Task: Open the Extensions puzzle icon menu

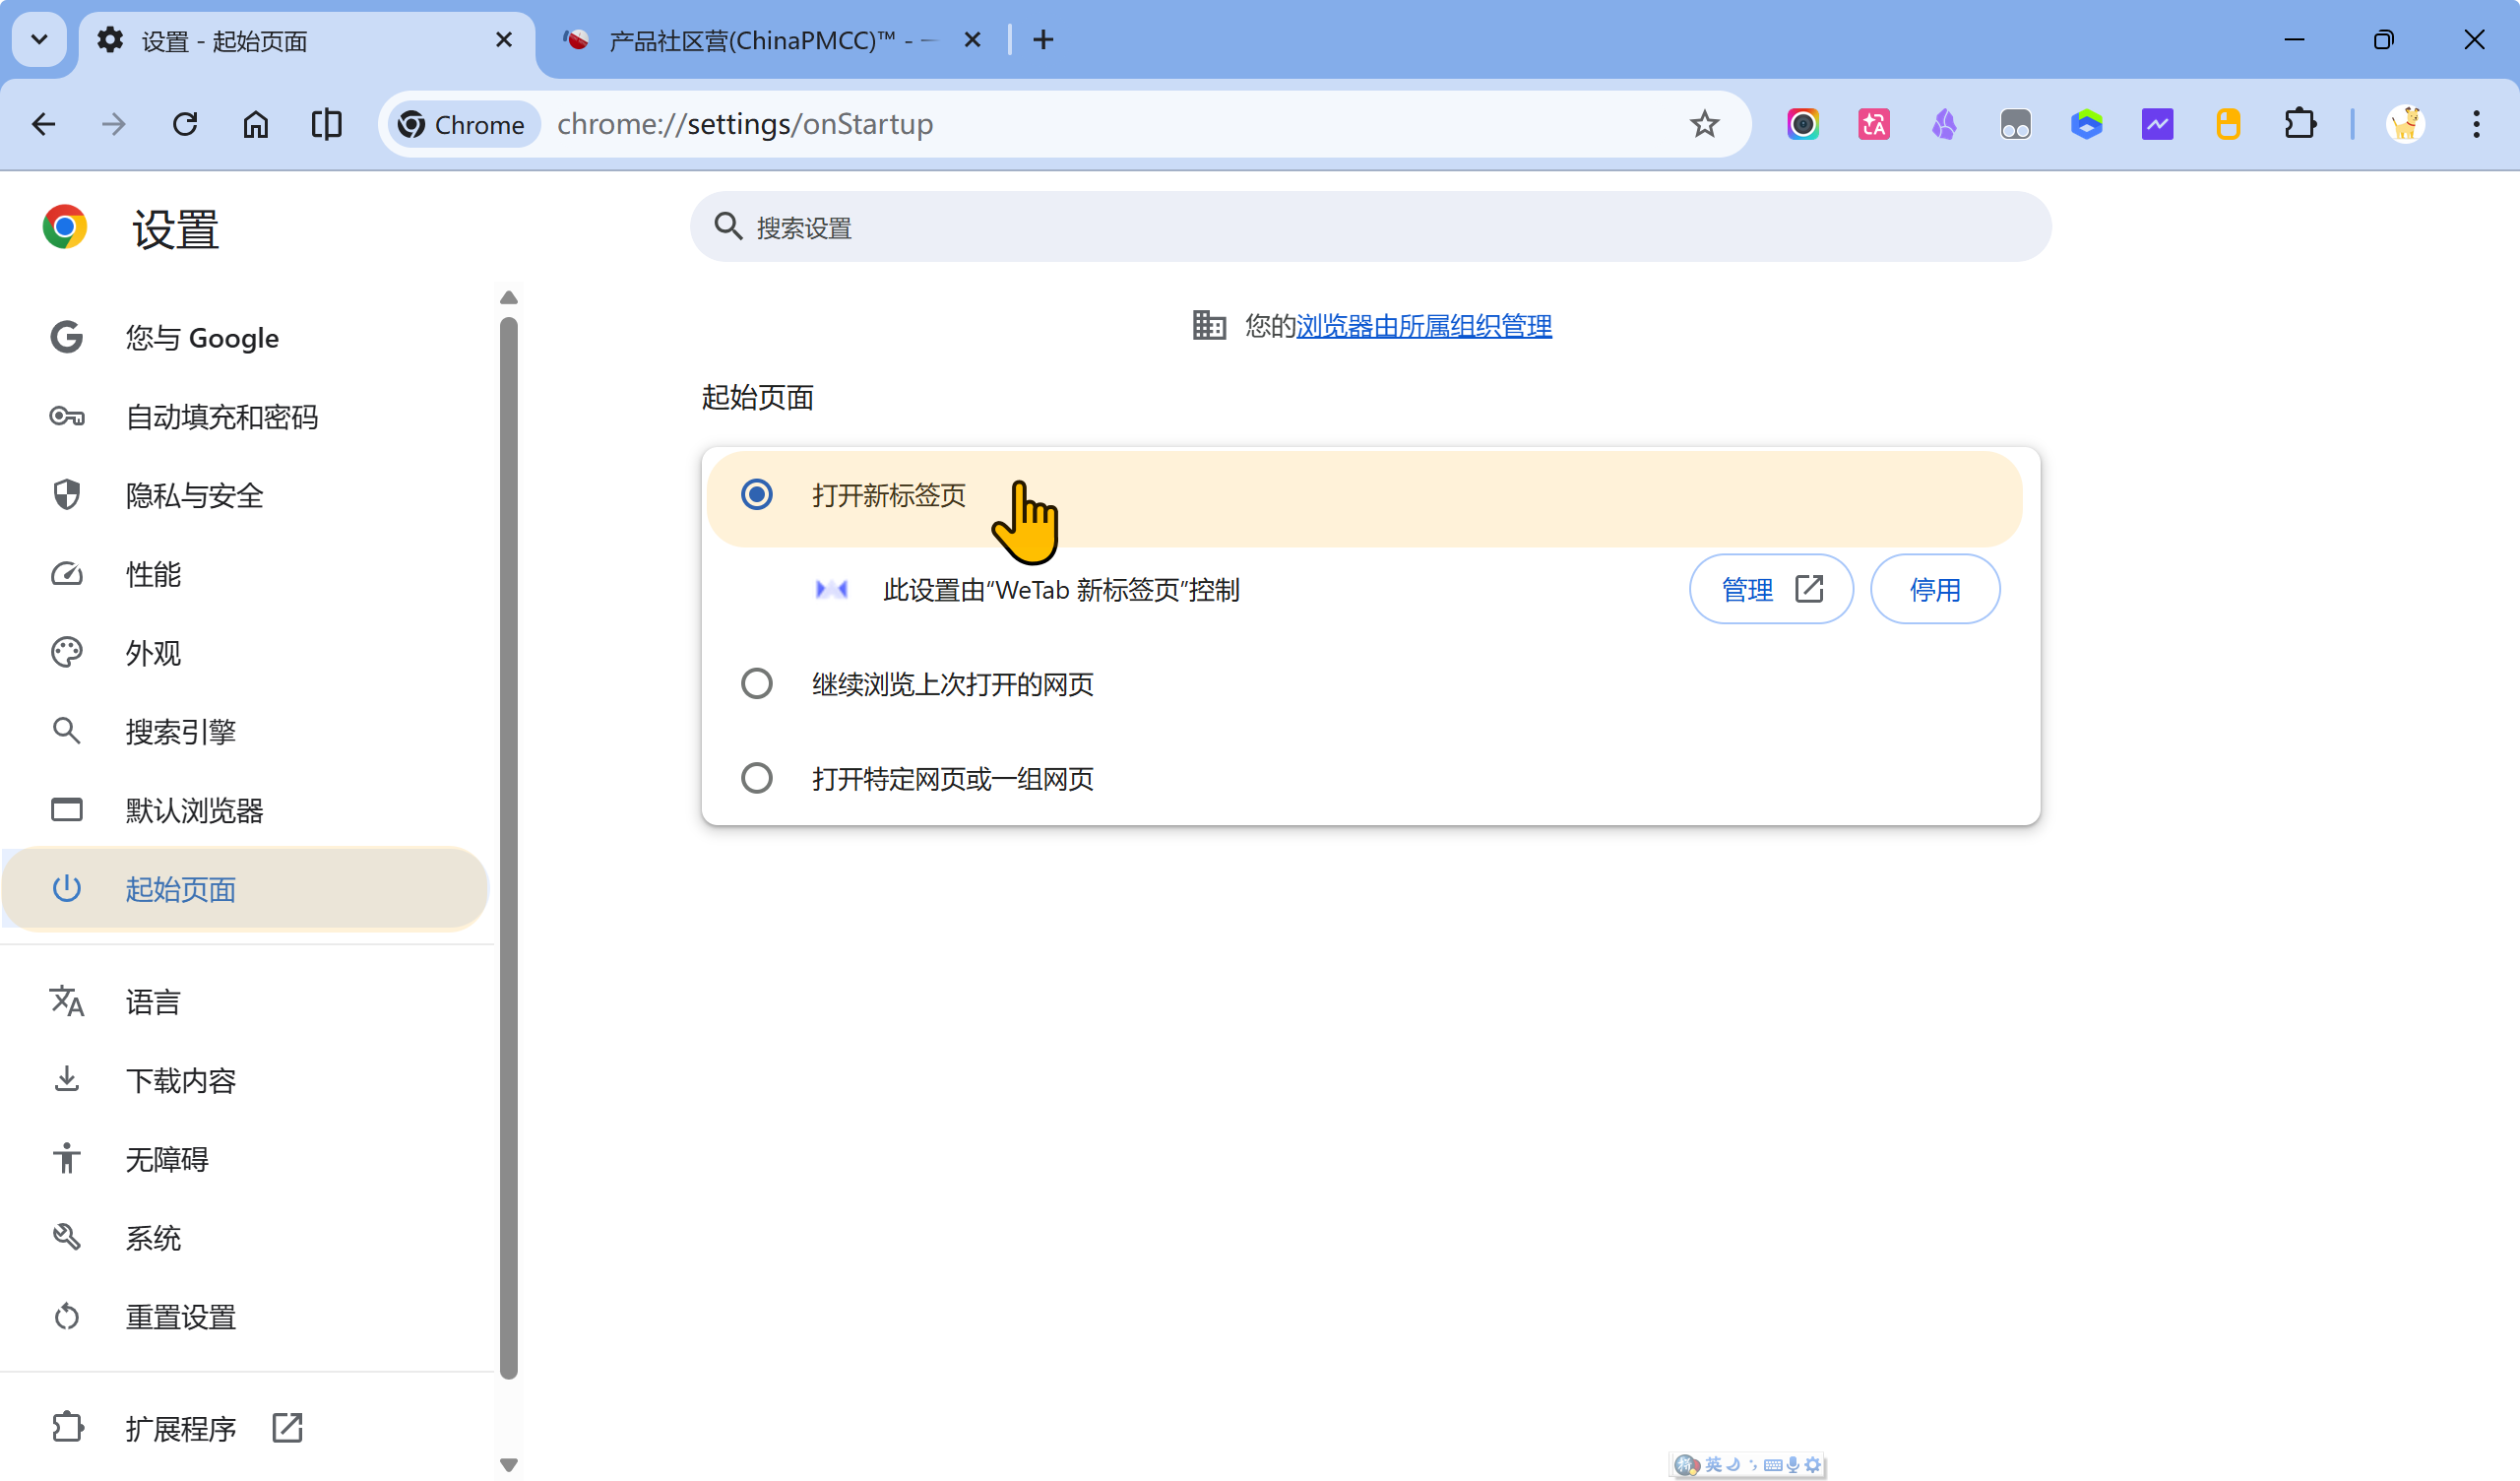Action: coord(2299,124)
